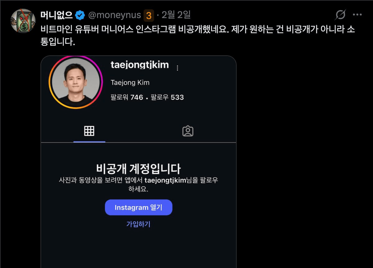Viewport: 373px width, 268px height.
Task: Click the Instagram profile picture with story ring
Action: point(76,82)
